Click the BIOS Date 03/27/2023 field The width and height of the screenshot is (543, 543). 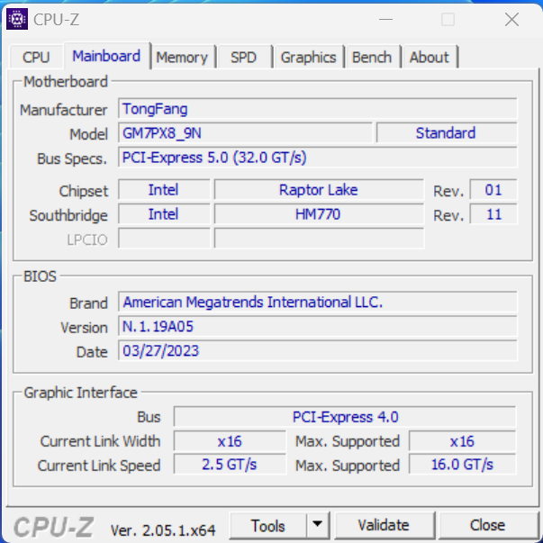coord(318,351)
